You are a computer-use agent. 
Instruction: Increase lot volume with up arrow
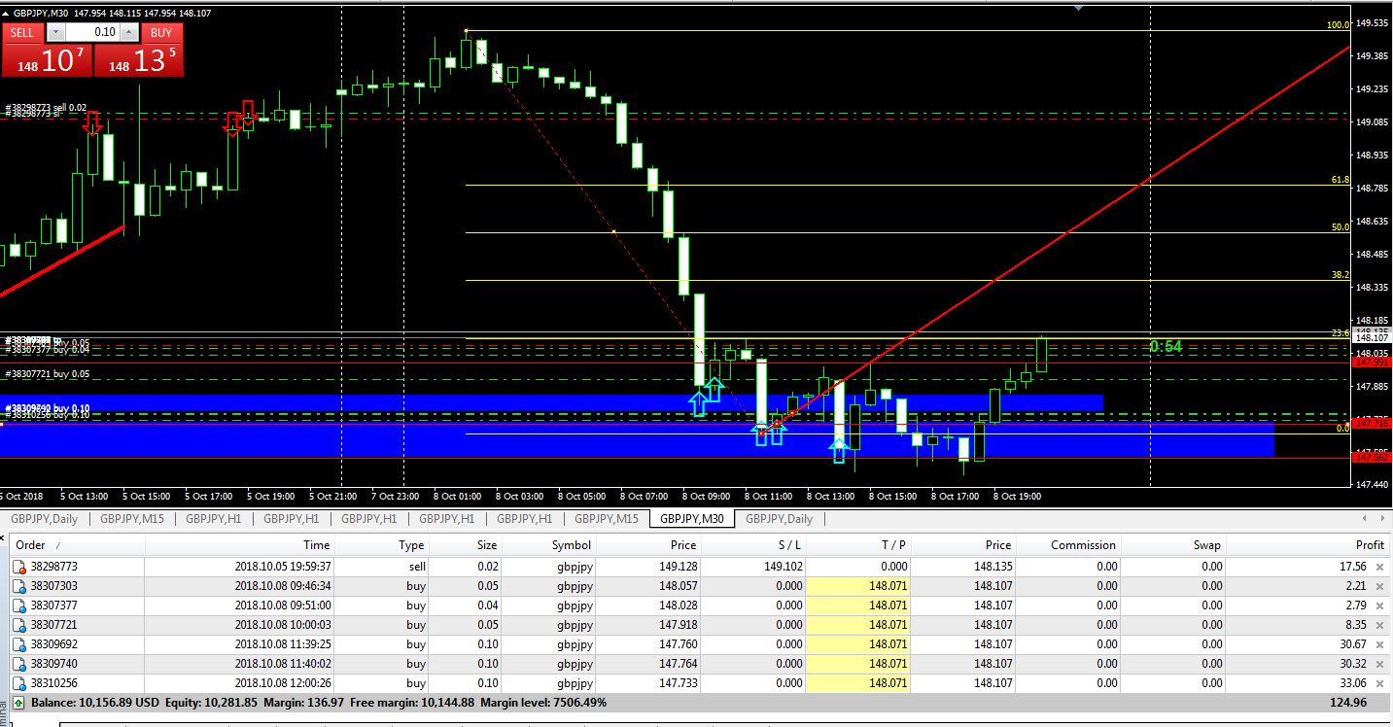pos(130,32)
